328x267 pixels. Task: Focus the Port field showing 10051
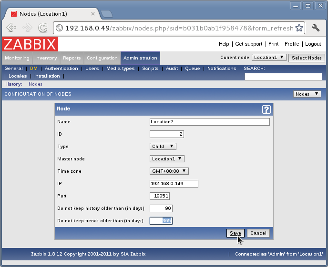tap(160, 196)
